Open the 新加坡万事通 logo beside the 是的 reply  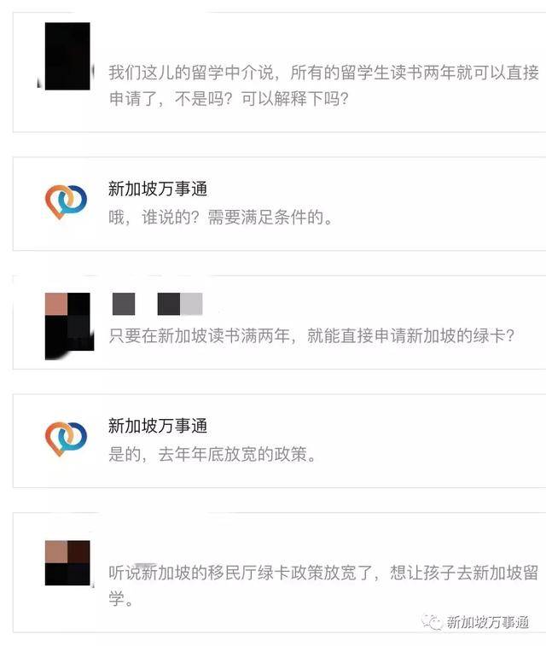[x=66, y=439]
